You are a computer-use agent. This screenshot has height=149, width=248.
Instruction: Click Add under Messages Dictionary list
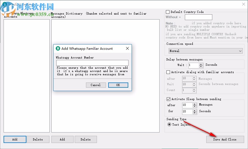tap(62, 139)
